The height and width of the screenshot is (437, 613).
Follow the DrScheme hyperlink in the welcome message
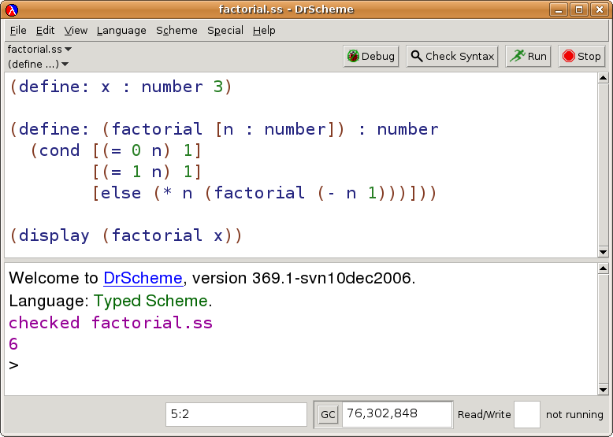(x=143, y=279)
